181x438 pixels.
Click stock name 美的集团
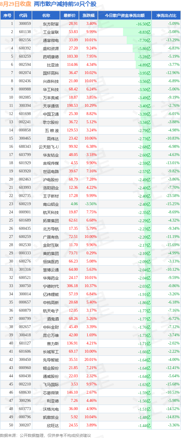pyautogui.click(x=51, y=253)
